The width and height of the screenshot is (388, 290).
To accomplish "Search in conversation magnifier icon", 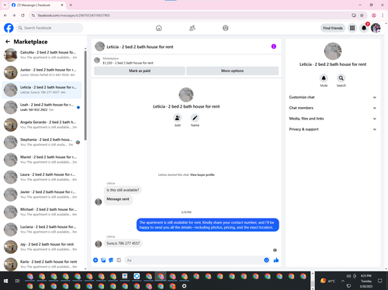I will tap(341, 78).
